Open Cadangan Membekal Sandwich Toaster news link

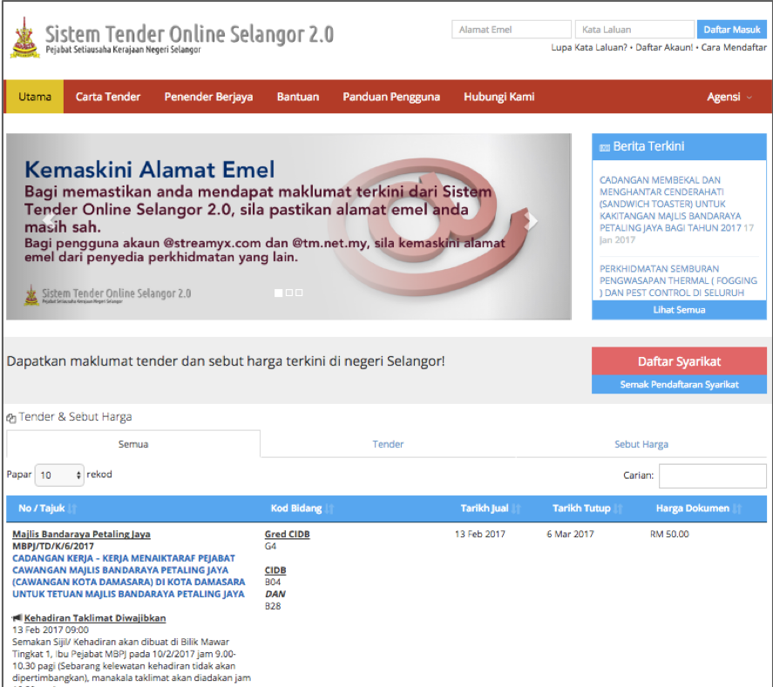(x=671, y=204)
